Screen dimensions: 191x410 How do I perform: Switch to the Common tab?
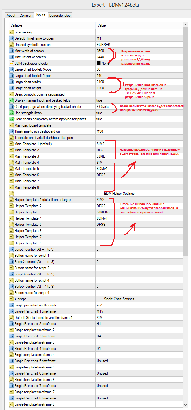(26, 15)
